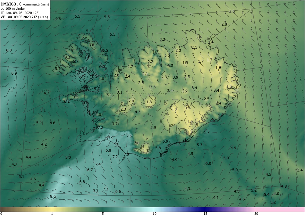305x216 pixels.
Task: Click the '10' label on the color scale
Action: (154, 214)
